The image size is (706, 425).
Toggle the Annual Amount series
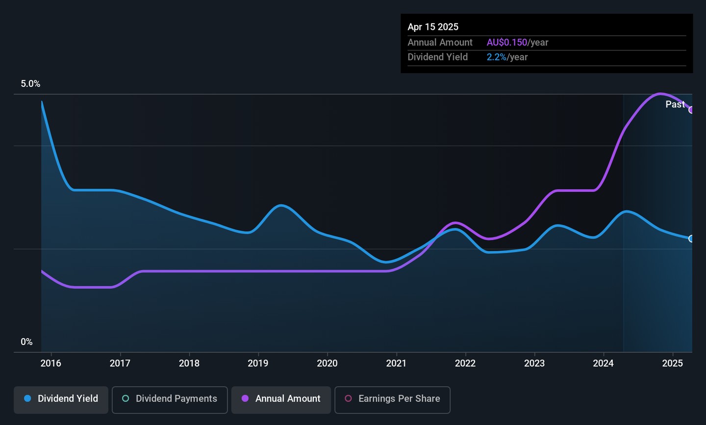click(x=281, y=399)
